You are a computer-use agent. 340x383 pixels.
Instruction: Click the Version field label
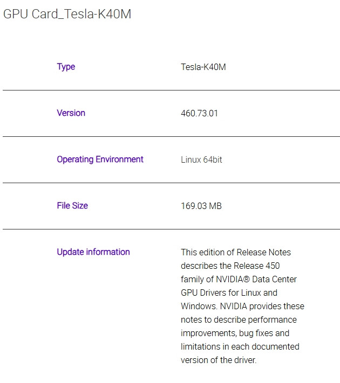(71, 113)
